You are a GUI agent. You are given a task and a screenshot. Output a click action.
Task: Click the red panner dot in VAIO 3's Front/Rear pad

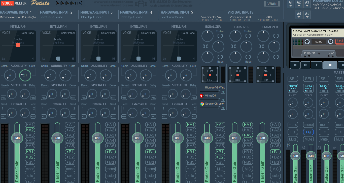tap(265, 75)
